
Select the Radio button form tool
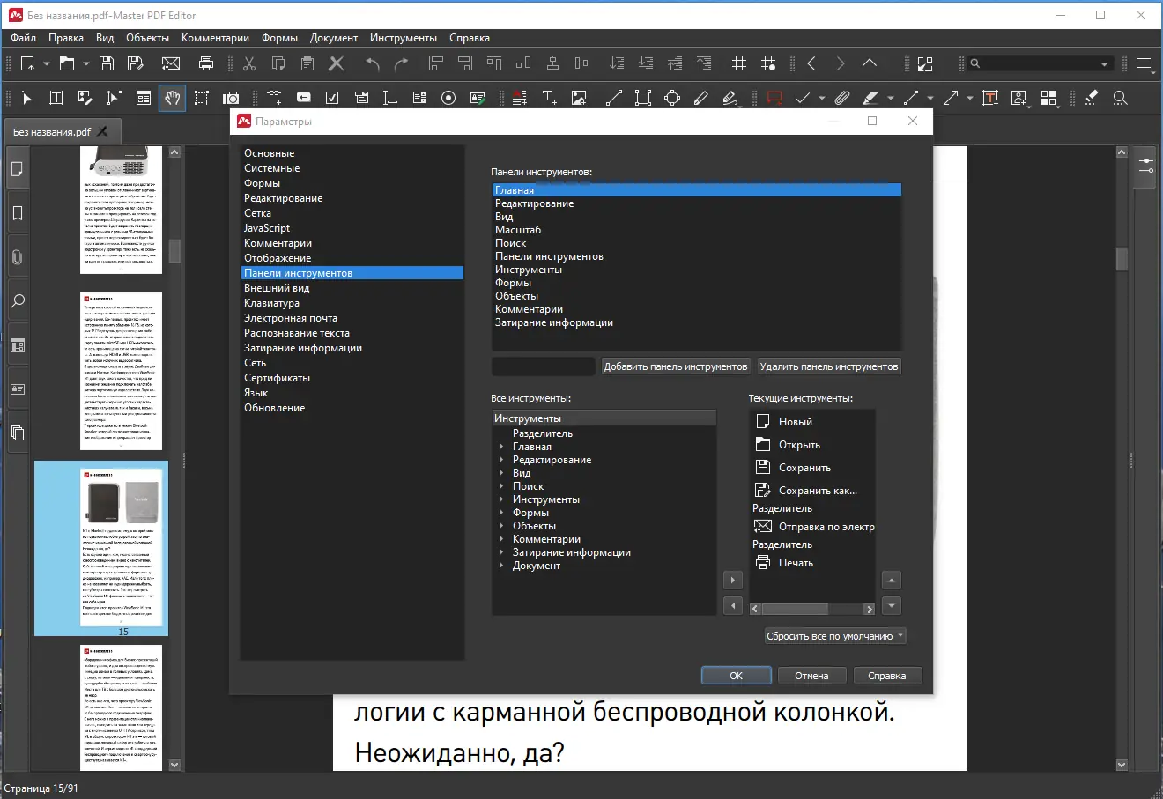pos(448,97)
